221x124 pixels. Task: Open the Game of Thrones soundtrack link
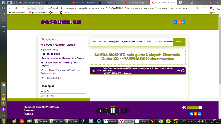pos(60,64)
